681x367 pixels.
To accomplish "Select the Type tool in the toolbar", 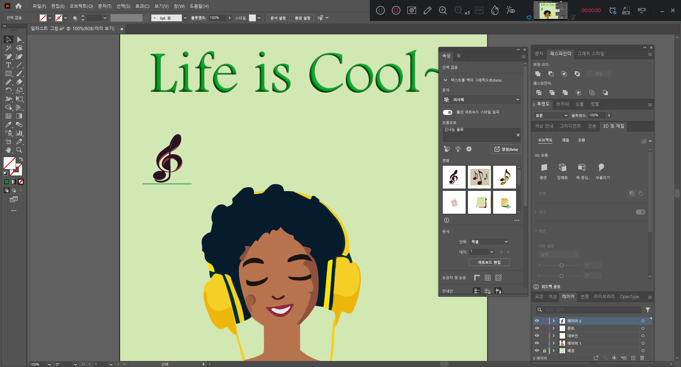I will tap(8, 65).
